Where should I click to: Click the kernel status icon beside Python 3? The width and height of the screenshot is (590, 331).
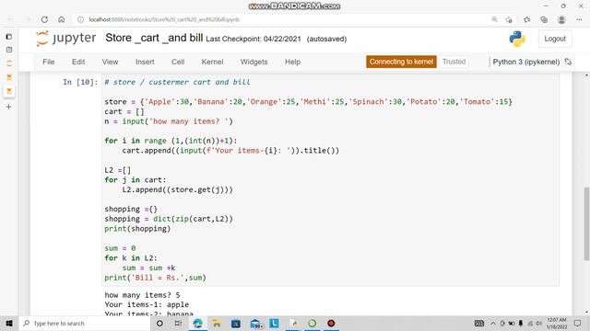pyautogui.click(x=568, y=62)
